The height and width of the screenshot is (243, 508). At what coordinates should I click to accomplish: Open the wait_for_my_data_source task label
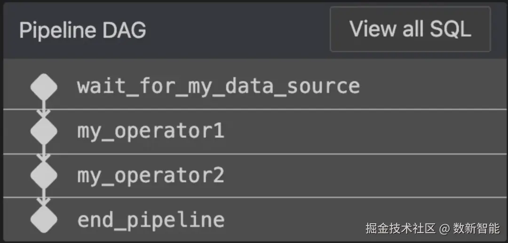[218, 87]
